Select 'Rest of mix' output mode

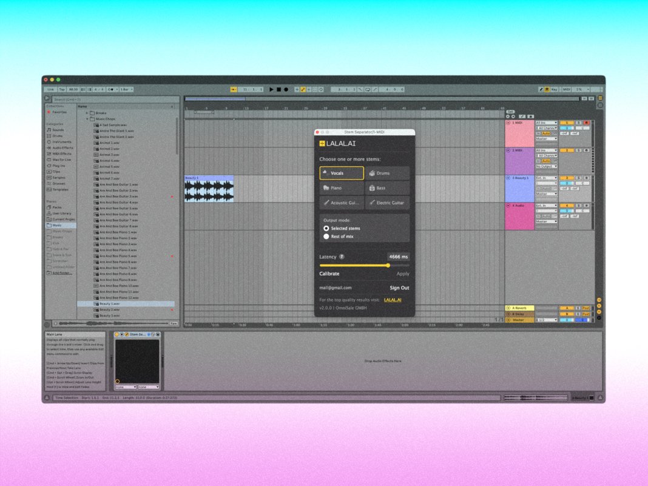(326, 237)
